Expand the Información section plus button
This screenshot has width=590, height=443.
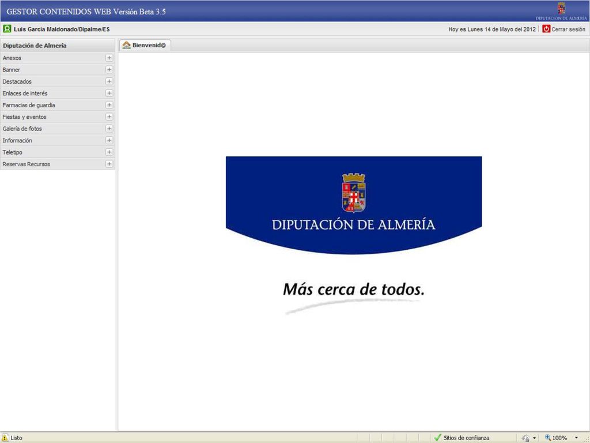click(x=109, y=140)
